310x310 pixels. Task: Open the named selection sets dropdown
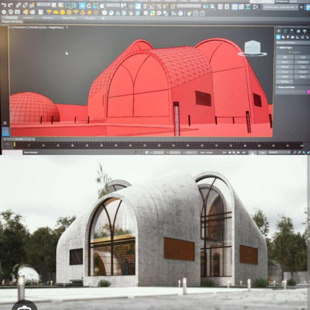point(189,6)
